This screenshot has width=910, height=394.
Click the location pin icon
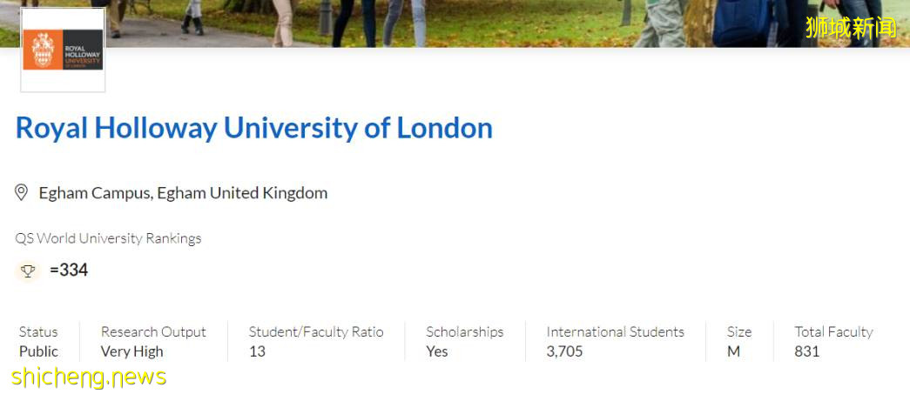22,192
